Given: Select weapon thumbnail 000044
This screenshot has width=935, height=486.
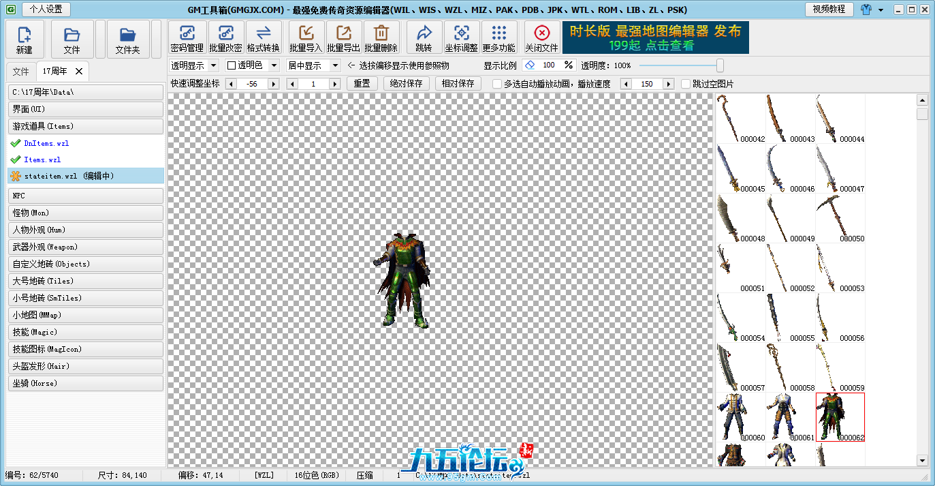Looking at the screenshot, I should click(x=840, y=119).
